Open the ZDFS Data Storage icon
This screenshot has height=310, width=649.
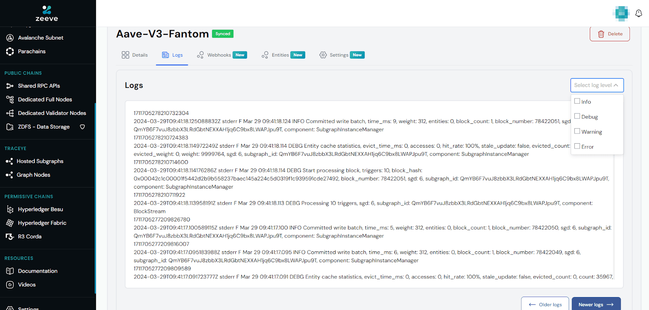point(10,127)
